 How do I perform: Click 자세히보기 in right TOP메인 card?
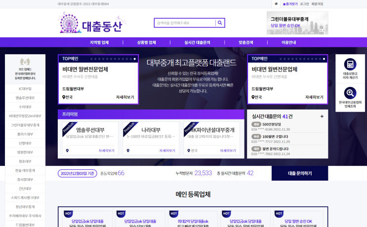tap(314, 97)
